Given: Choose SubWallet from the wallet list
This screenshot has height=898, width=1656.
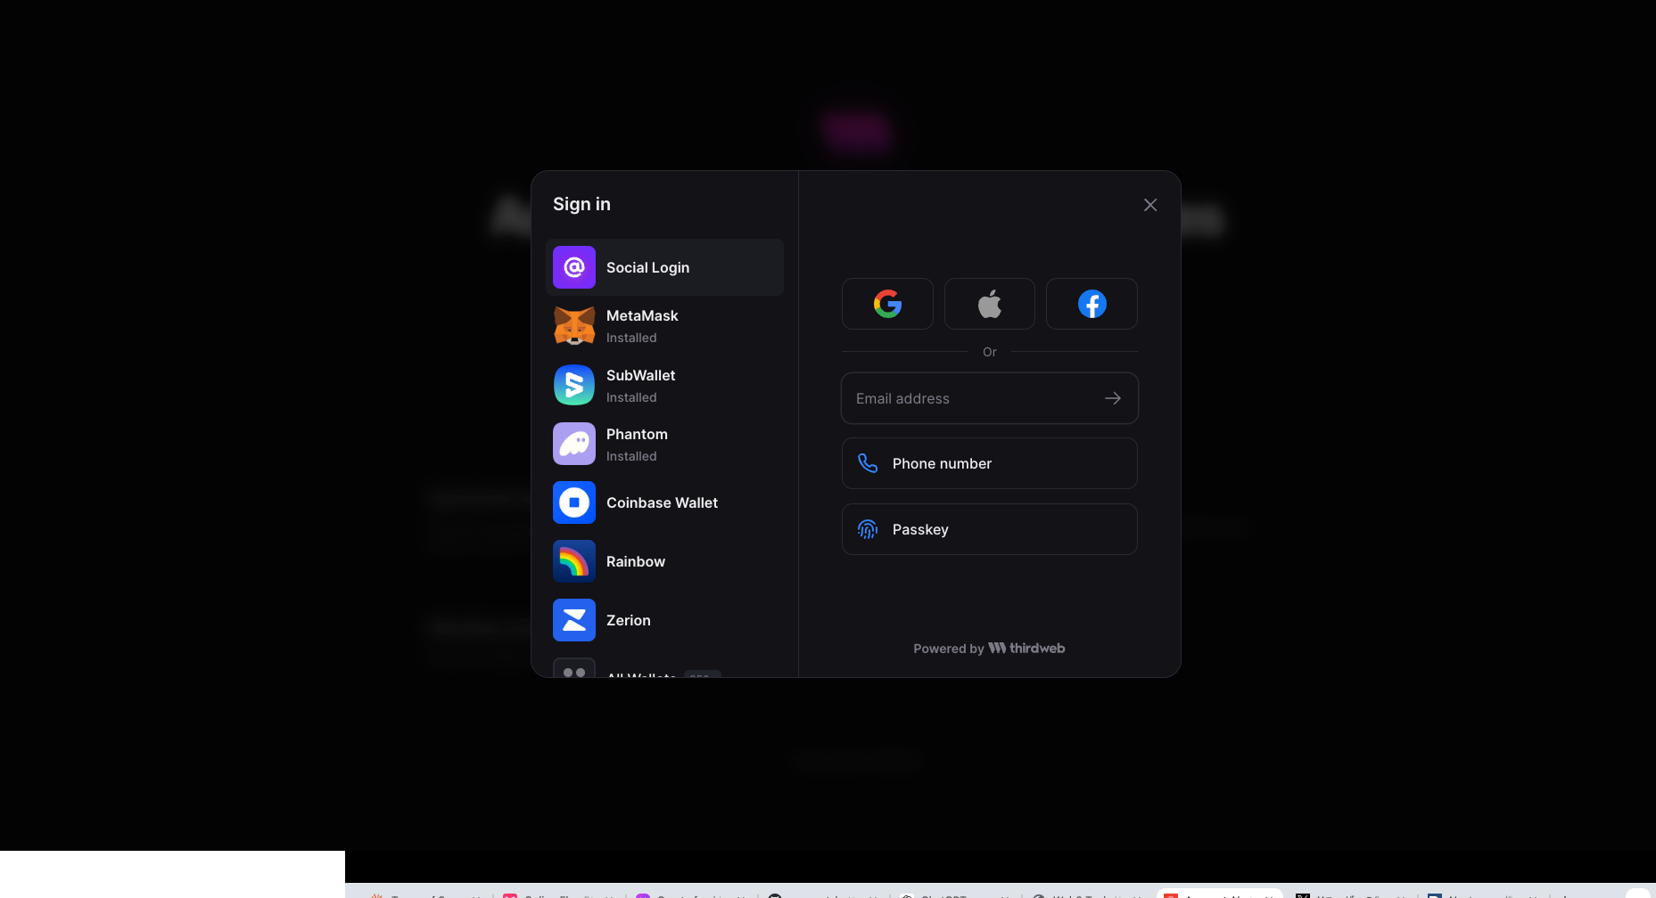Looking at the screenshot, I should [664, 386].
